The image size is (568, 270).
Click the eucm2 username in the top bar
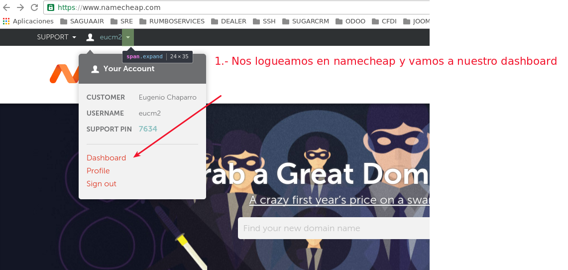(111, 37)
